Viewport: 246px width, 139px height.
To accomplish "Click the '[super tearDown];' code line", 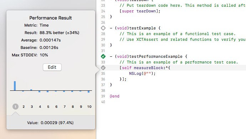I will pos(140,11).
